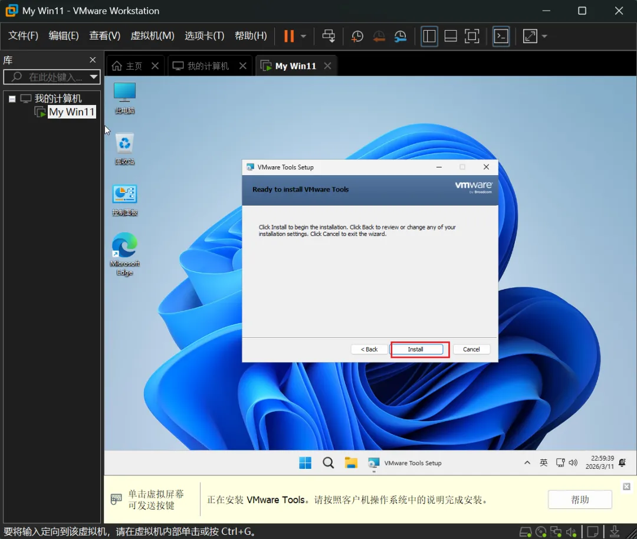
Task: Select 我的计算机 in the library tree
Action: click(x=58, y=98)
